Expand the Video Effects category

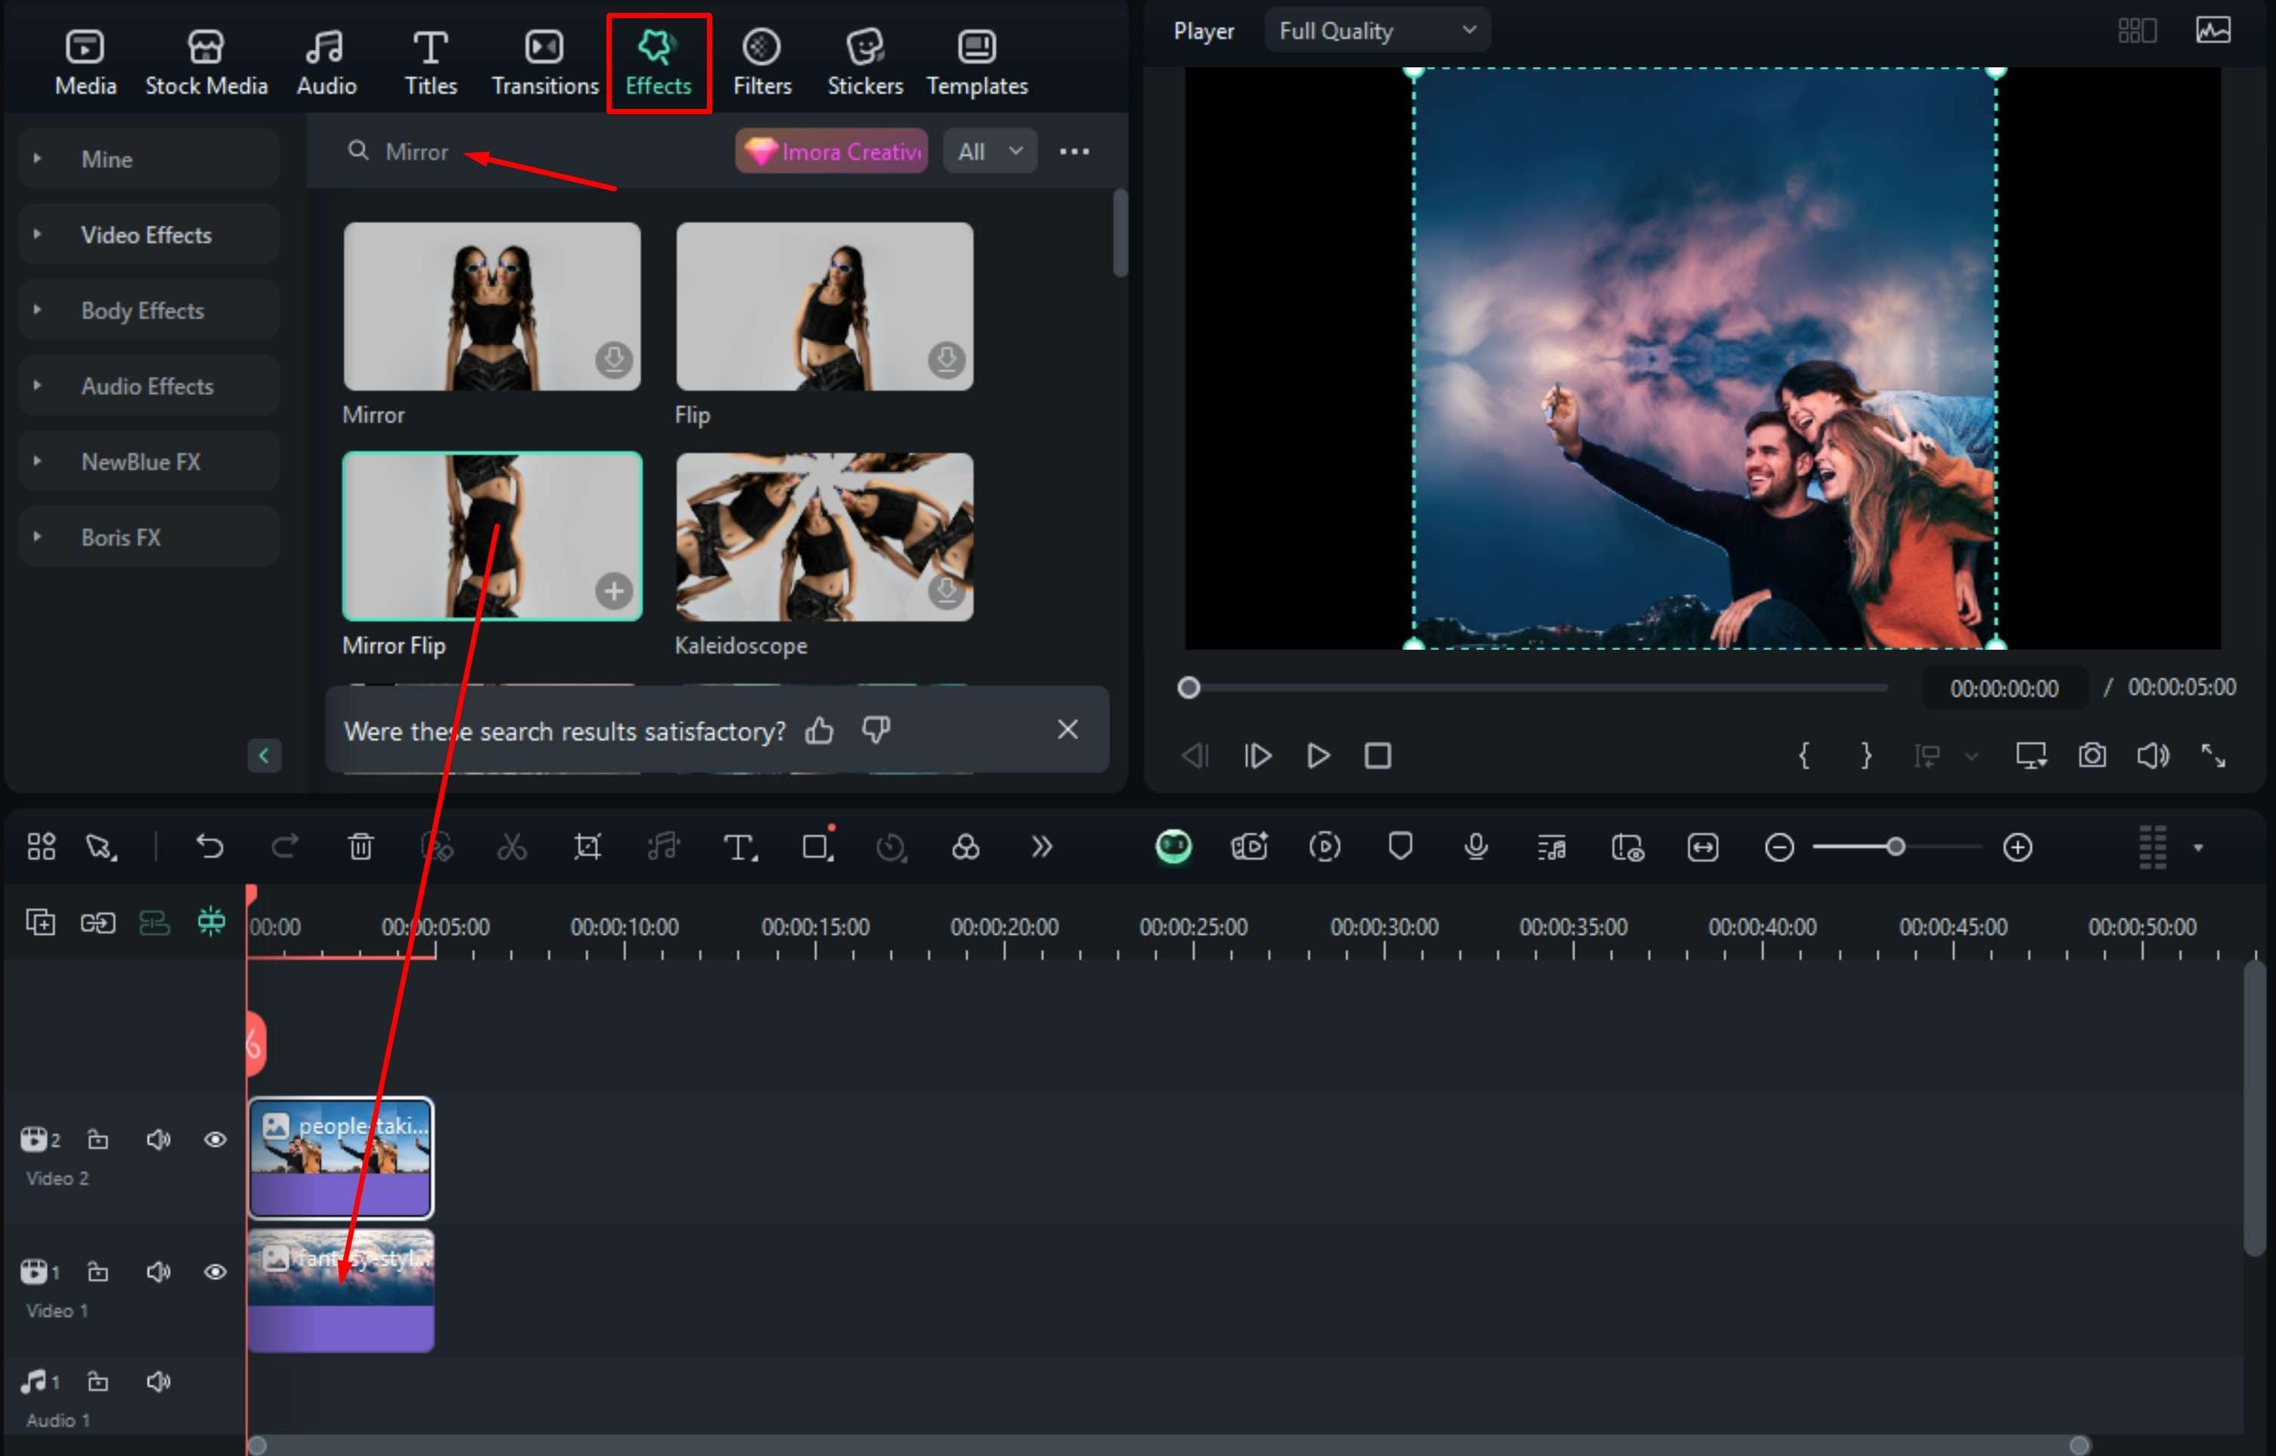tap(147, 234)
